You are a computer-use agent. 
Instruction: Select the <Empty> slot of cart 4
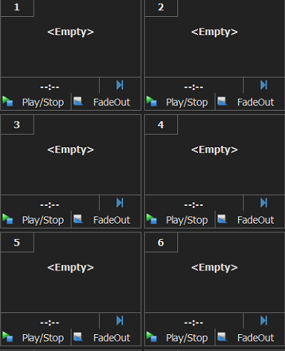pos(215,149)
